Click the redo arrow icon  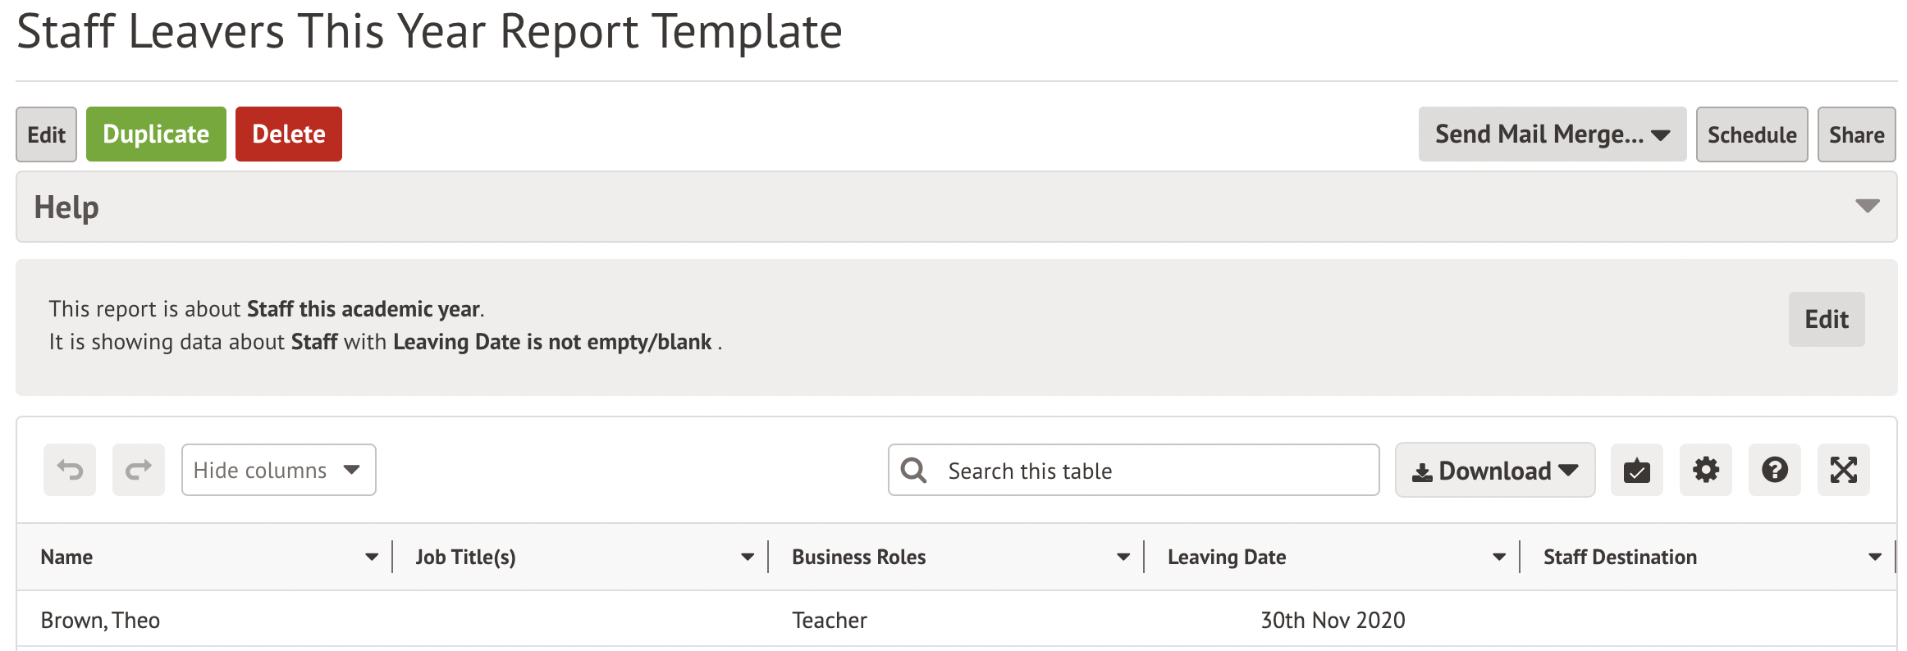click(139, 470)
